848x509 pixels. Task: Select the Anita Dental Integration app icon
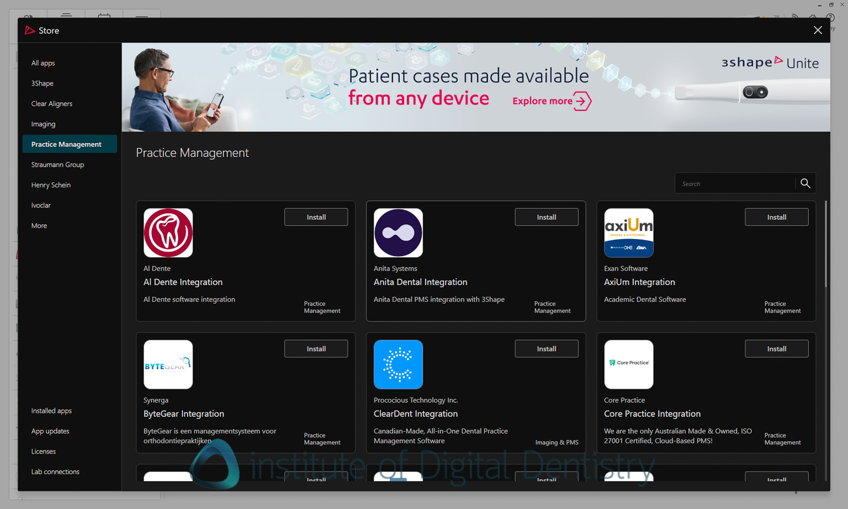pyautogui.click(x=398, y=232)
